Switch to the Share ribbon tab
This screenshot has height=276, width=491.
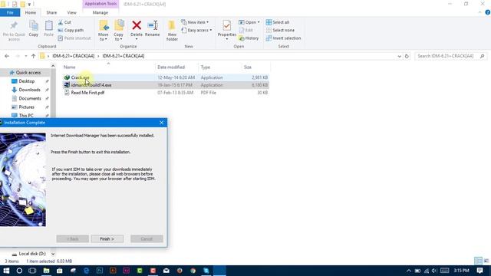click(51, 12)
